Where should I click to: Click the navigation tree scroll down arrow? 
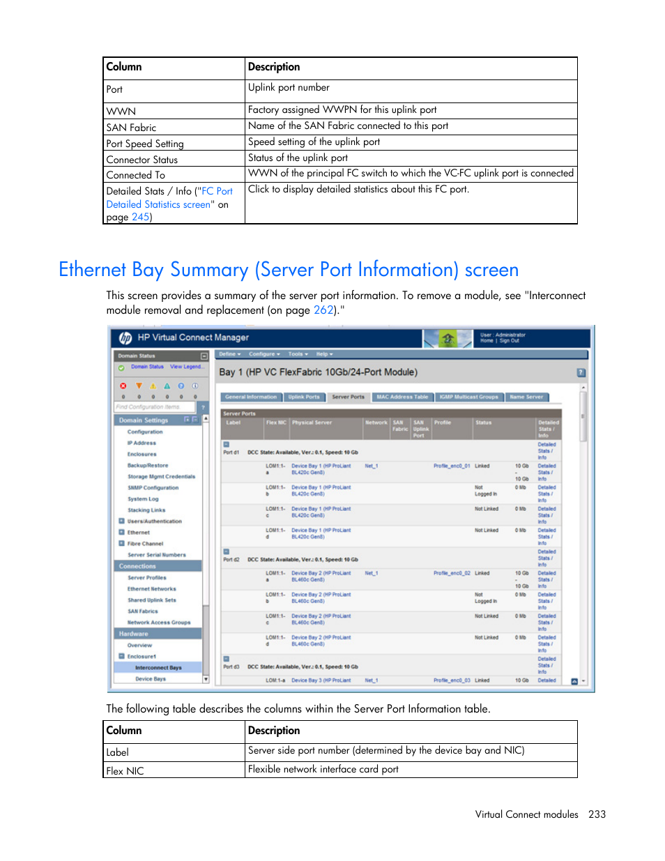pos(206,679)
